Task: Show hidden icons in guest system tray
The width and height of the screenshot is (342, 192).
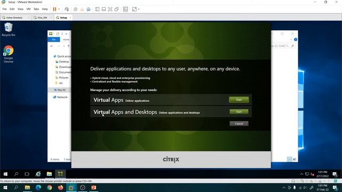Action: (301, 174)
